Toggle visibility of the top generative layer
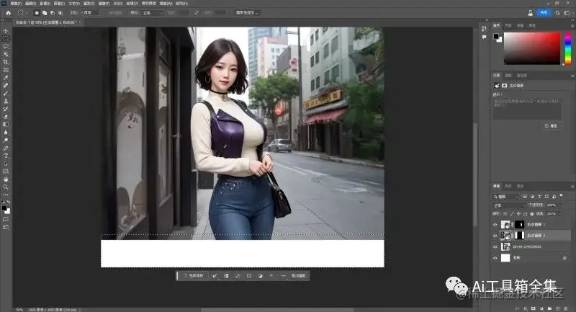 (495, 225)
